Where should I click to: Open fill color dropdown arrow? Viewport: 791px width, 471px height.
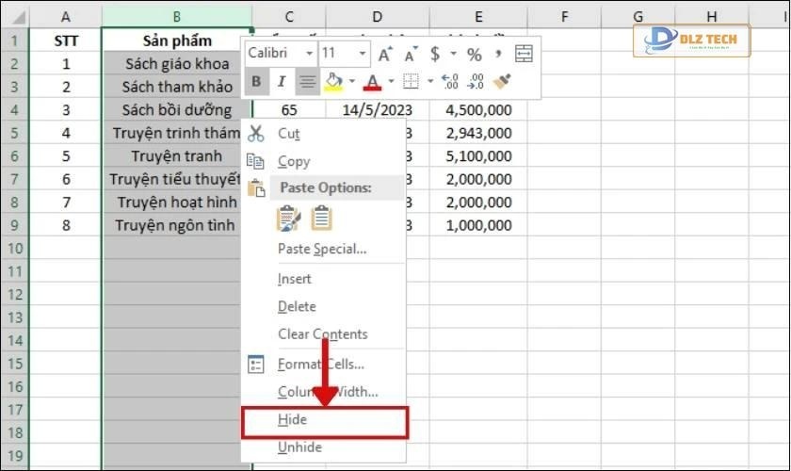pos(352,81)
